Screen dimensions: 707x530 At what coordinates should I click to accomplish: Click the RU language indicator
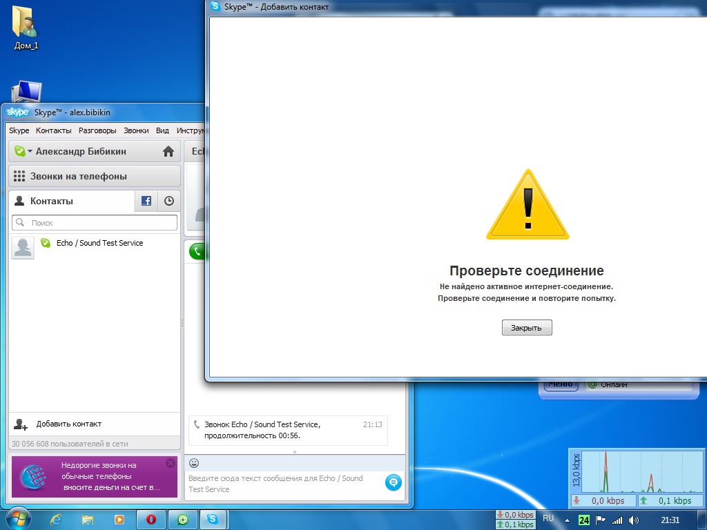(548, 518)
